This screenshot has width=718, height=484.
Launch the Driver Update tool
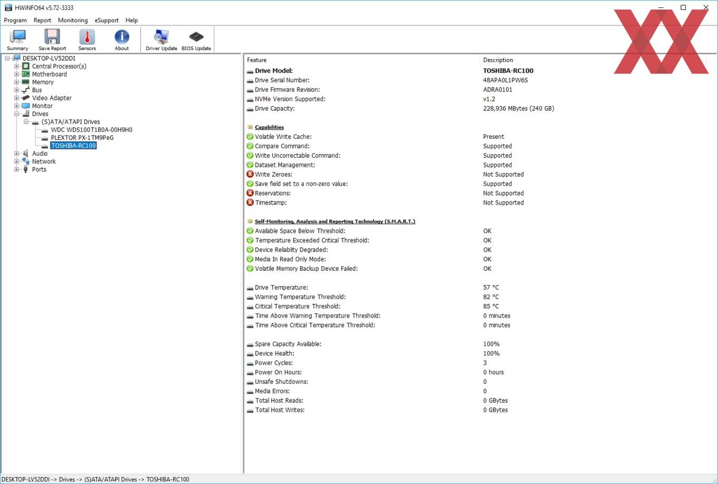coord(161,40)
